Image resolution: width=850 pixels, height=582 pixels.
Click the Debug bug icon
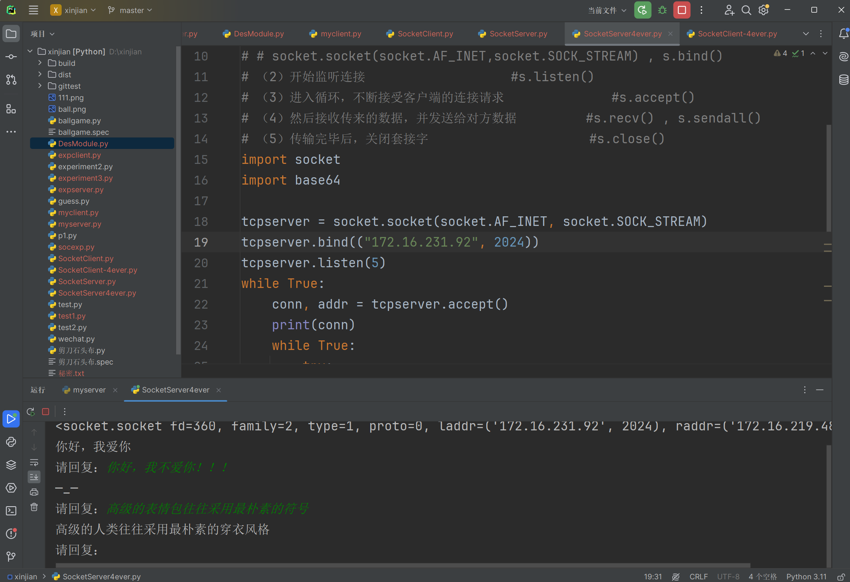[662, 10]
